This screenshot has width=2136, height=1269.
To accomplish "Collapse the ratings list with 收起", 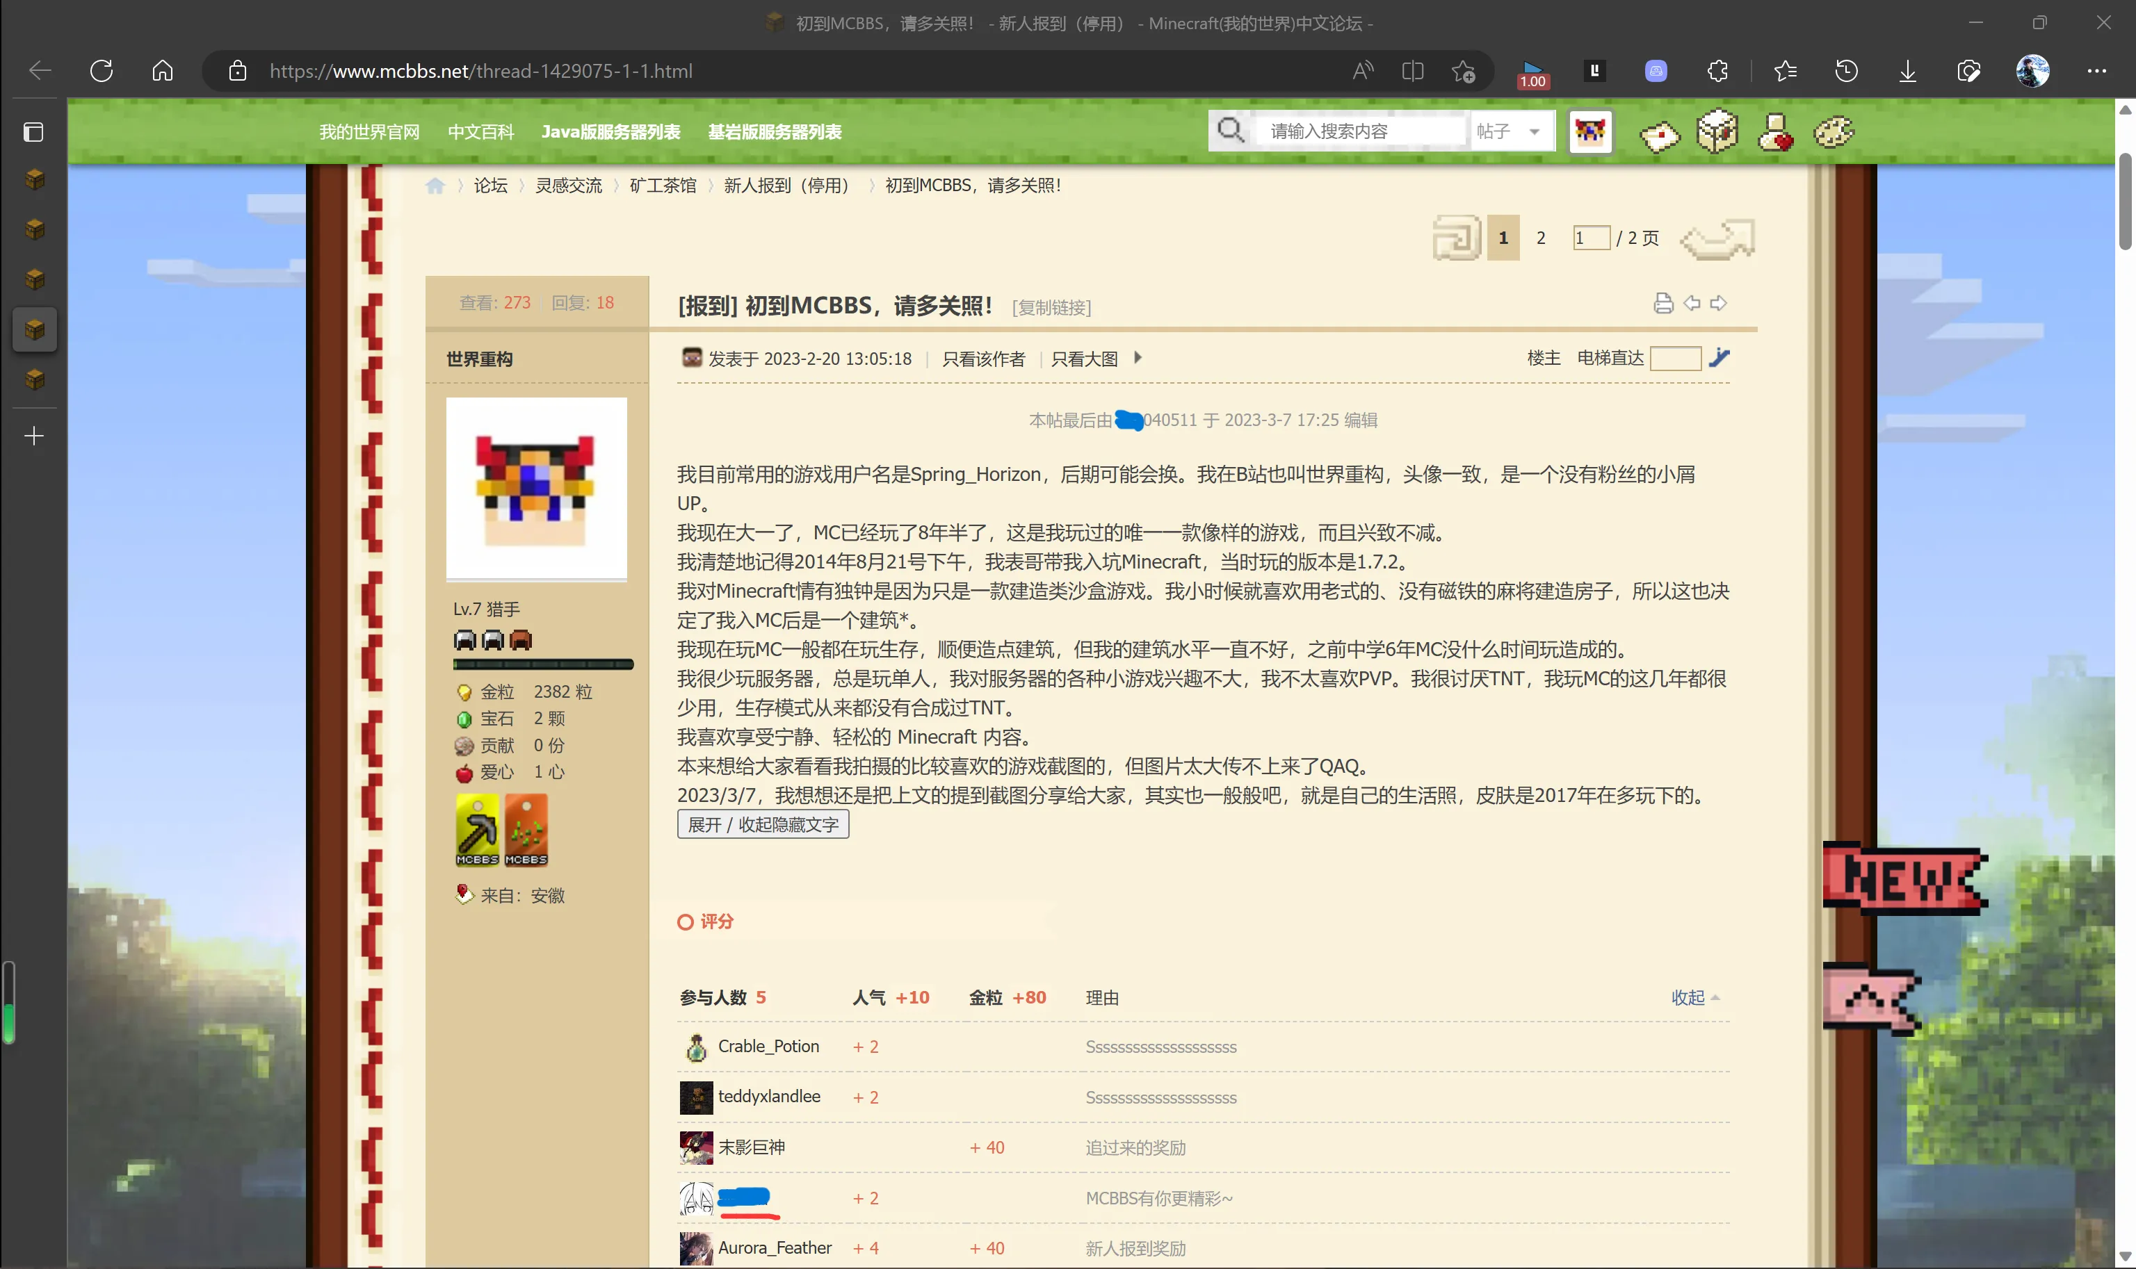I will pyautogui.click(x=1695, y=997).
